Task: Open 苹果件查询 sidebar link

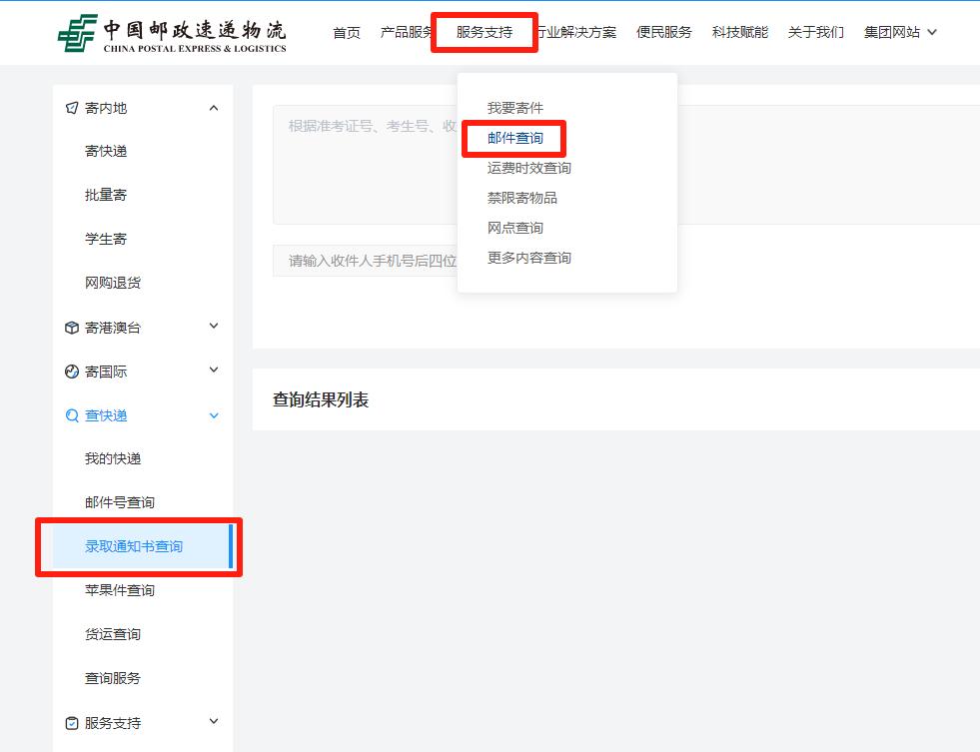Action: tap(120, 590)
